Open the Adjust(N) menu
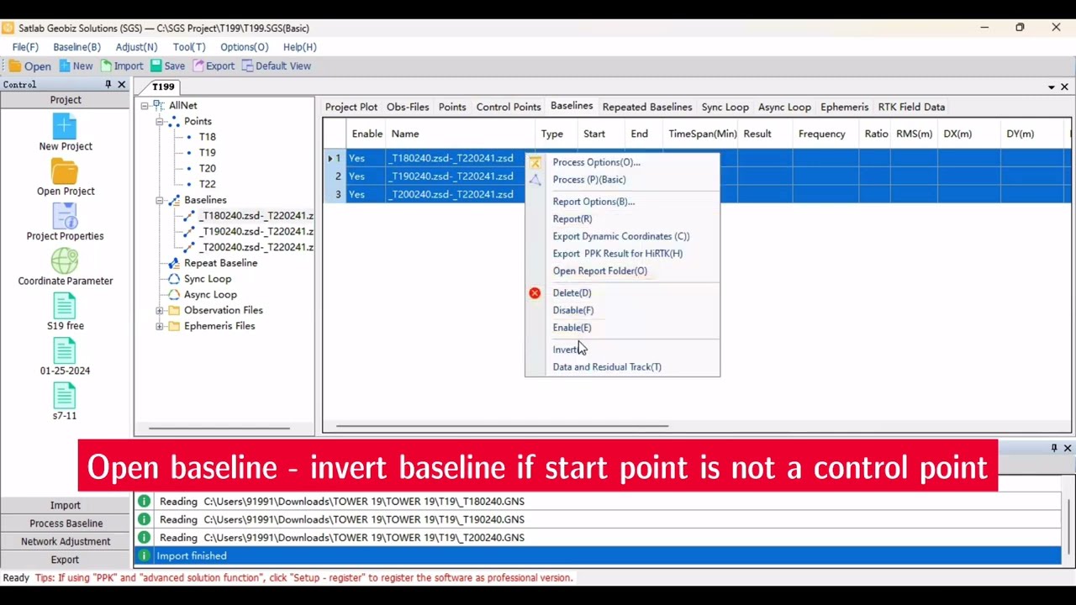This screenshot has height=605, width=1076. click(x=136, y=47)
